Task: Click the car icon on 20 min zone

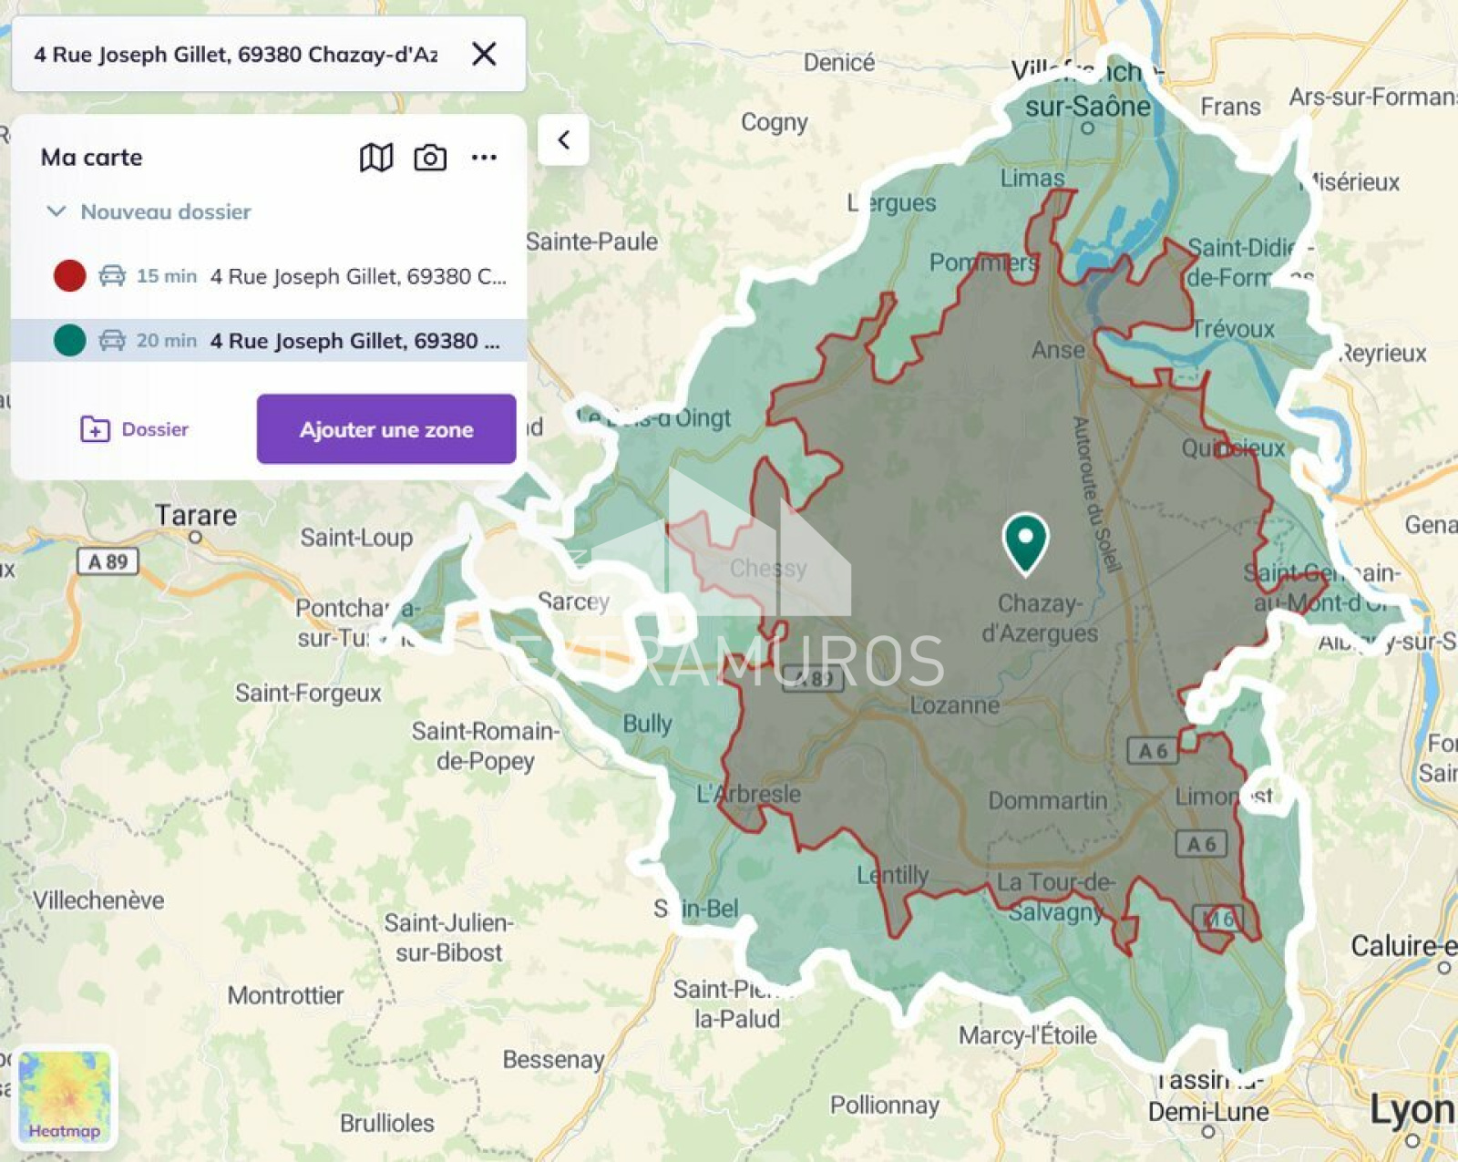Action: pyautogui.click(x=112, y=340)
